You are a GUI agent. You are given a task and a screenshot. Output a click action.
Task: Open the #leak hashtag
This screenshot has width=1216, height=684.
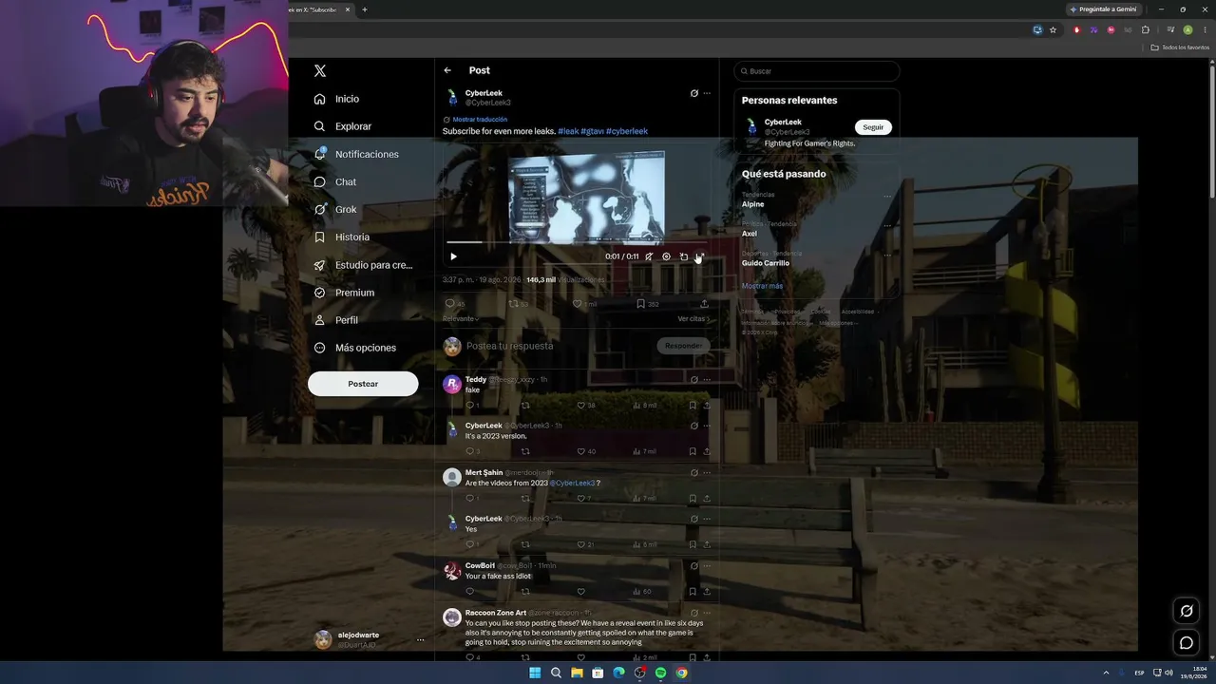point(568,131)
